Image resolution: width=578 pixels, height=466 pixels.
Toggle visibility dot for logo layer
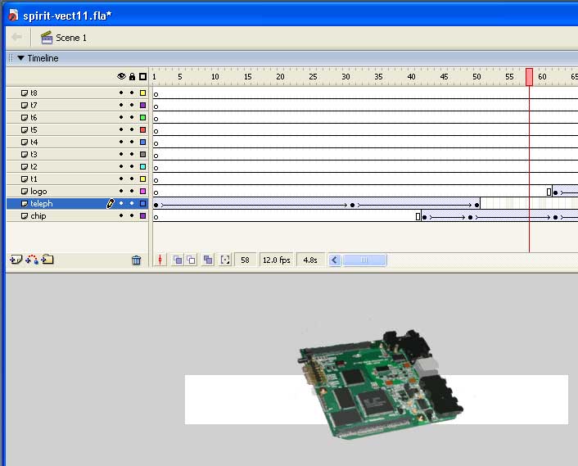(121, 192)
